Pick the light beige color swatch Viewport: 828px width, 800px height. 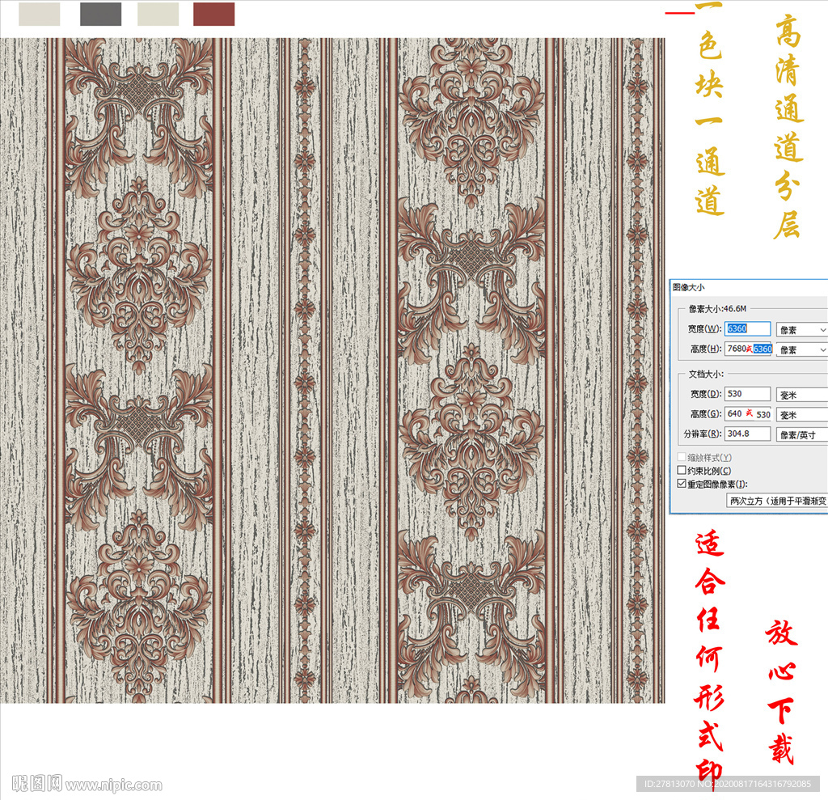point(39,15)
